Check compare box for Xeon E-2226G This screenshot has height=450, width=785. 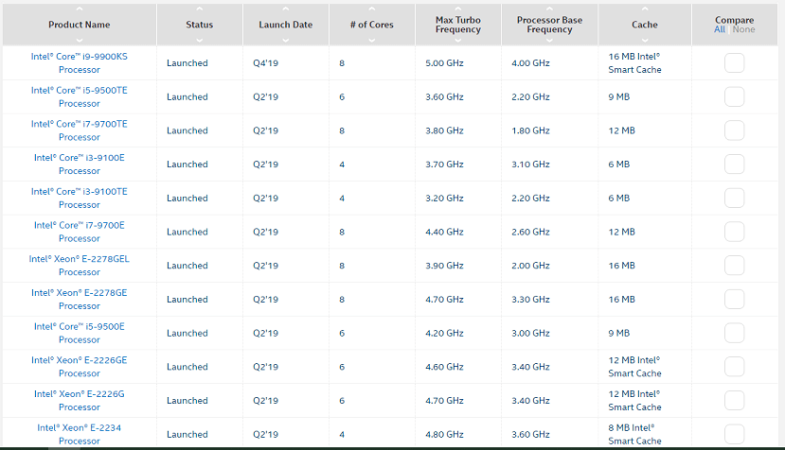pyautogui.click(x=734, y=401)
